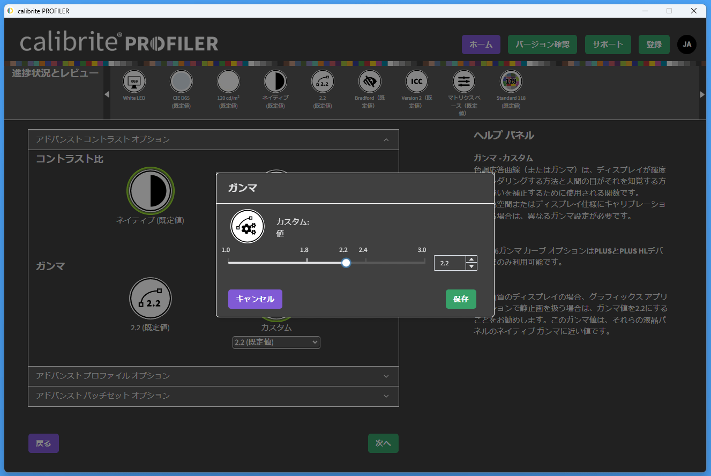Screen dimensions: 711x476
Task: Expand アドバンスト パッチセット オプション section
Action: click(213, 396)
